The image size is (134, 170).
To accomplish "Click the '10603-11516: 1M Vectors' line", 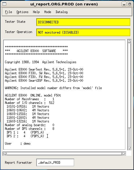I will (28, 114).
